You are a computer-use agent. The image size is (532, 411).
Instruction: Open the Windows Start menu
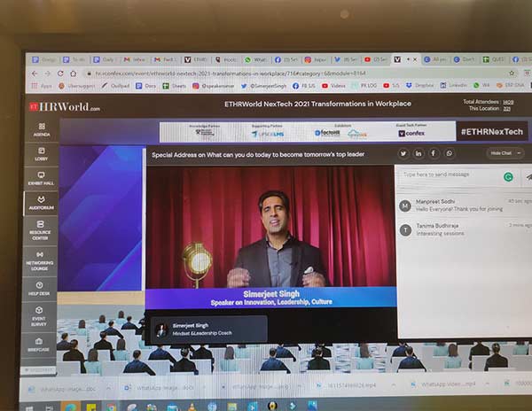[x=29, y=407]
